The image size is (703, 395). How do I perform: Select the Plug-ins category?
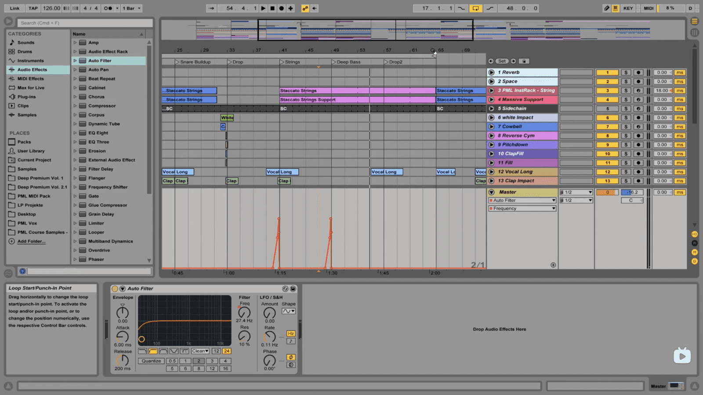[26, 97]
